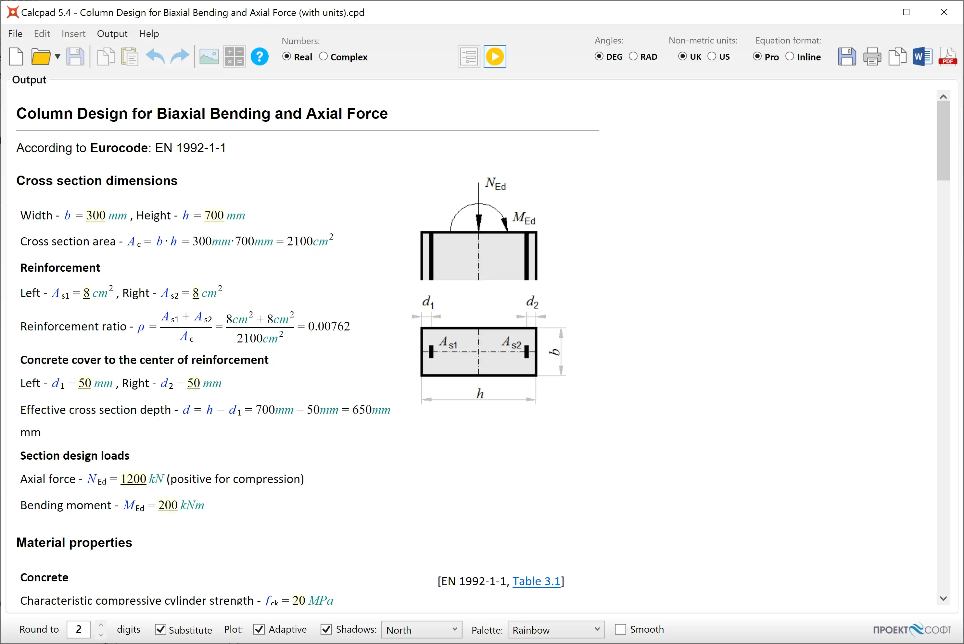The height and width of the screenshot is (644, 964).
Task: Click the insert image icon
Action: click(209, 57)
